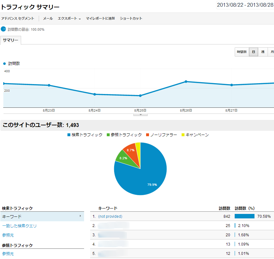This screenshot has height=259, width=274.
Task: Click blue 検索トラフィック legend swatch
Action: pos(69,135)
